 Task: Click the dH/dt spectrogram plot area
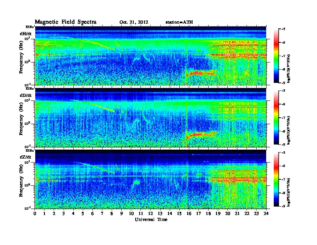150,56
